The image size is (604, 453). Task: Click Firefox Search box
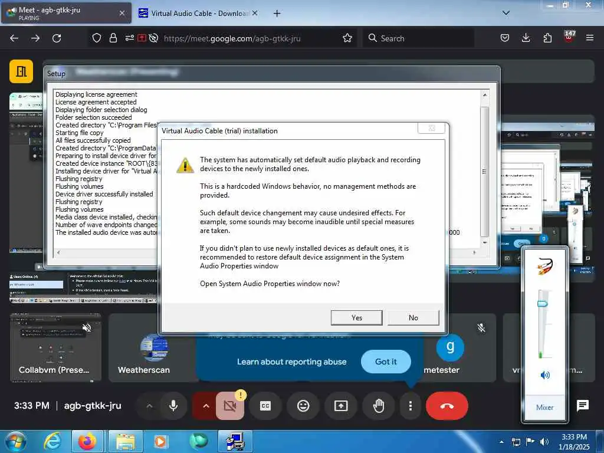[x=418, y=38]
